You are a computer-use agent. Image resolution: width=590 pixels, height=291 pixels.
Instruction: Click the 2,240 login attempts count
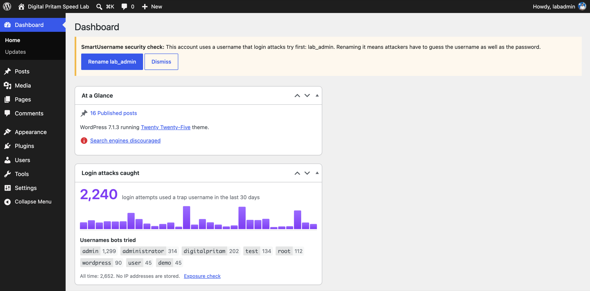click(99, 194)
